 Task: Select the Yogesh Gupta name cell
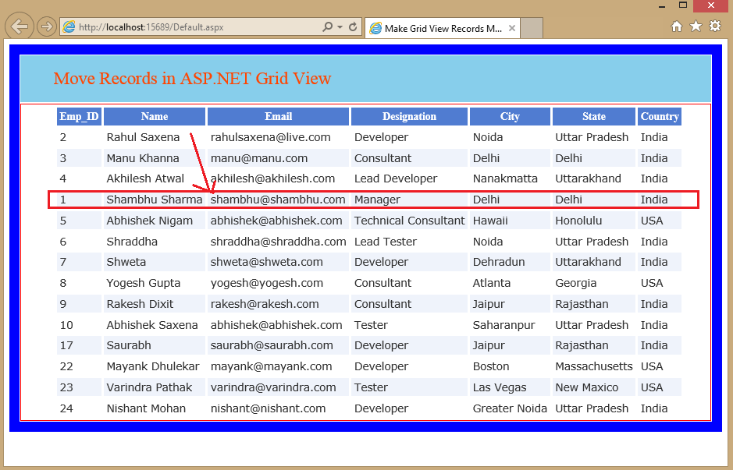155,283
